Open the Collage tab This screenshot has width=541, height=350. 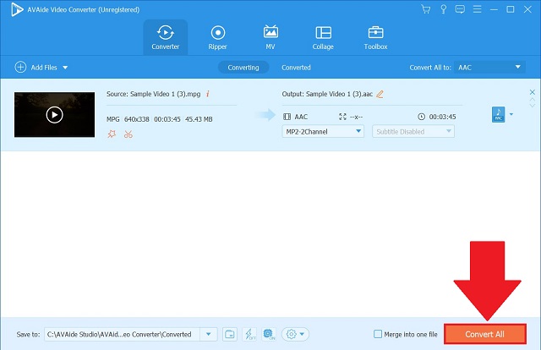(x=323, y=37)
